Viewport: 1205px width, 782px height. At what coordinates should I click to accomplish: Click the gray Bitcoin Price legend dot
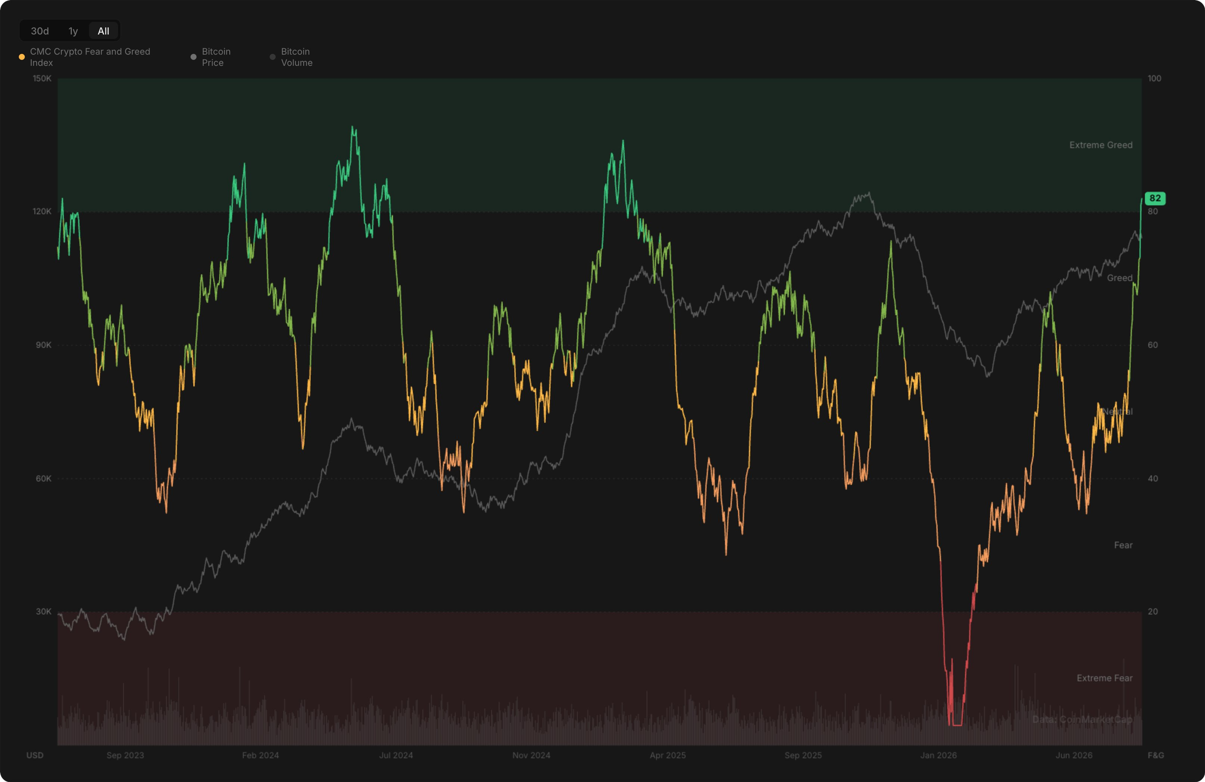(193, 57)
